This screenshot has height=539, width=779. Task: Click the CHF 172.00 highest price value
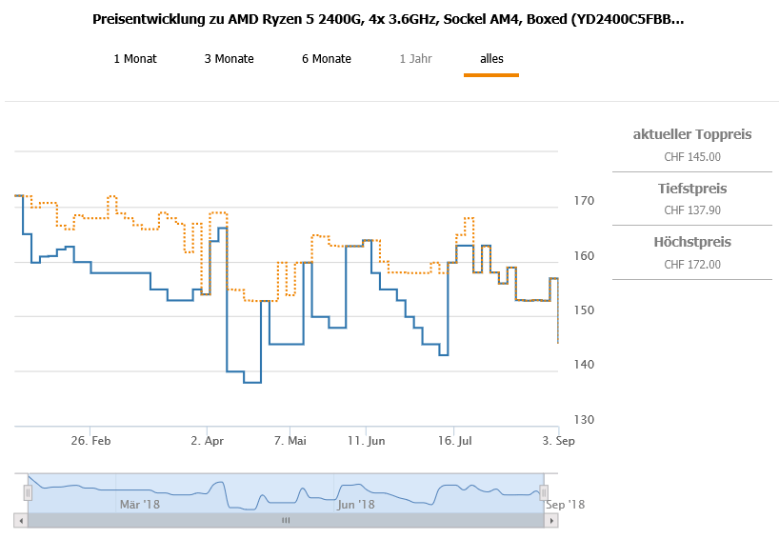(x=692, y=265)
